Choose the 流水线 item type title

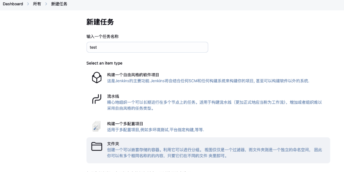pos(113,96)
